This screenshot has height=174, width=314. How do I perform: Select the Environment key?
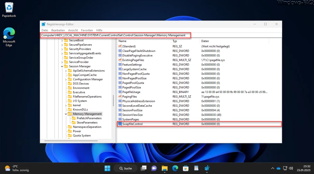[x=81, y=88]
